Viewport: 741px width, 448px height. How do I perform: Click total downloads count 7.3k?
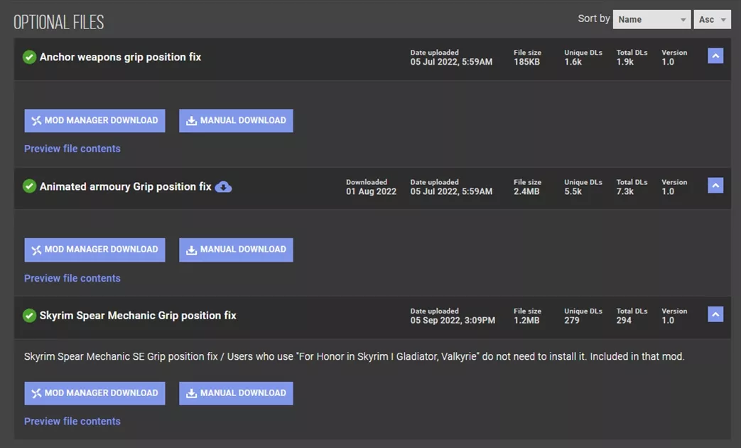point(624,191)
